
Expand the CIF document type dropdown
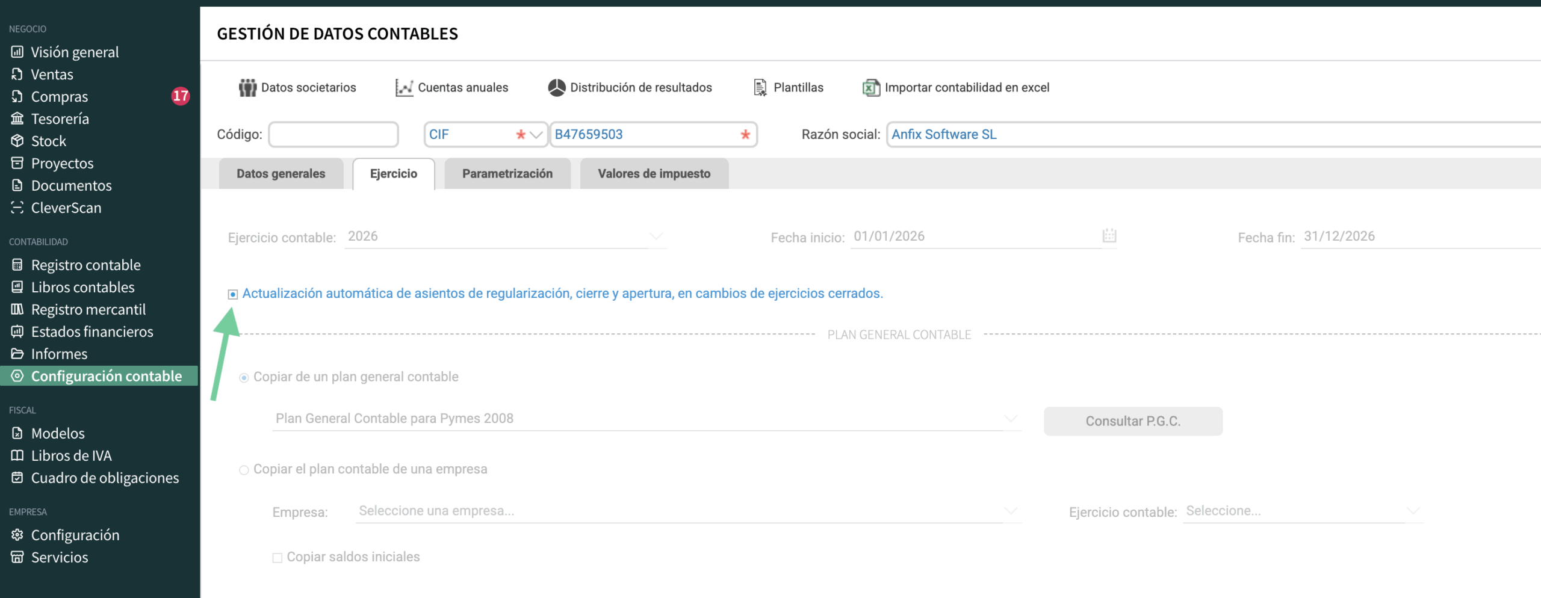[536, 135]
